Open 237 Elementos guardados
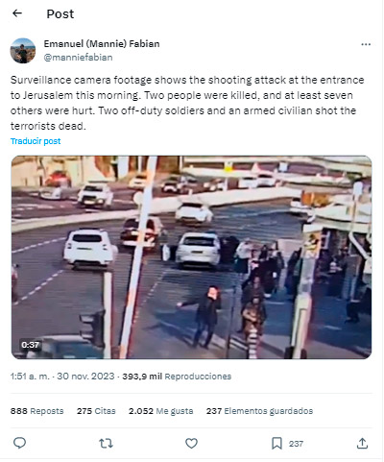 click(259, 411)
